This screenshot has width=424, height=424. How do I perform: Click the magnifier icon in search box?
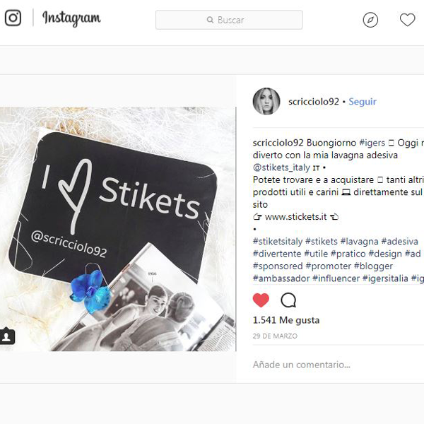[x=210, y=20]
